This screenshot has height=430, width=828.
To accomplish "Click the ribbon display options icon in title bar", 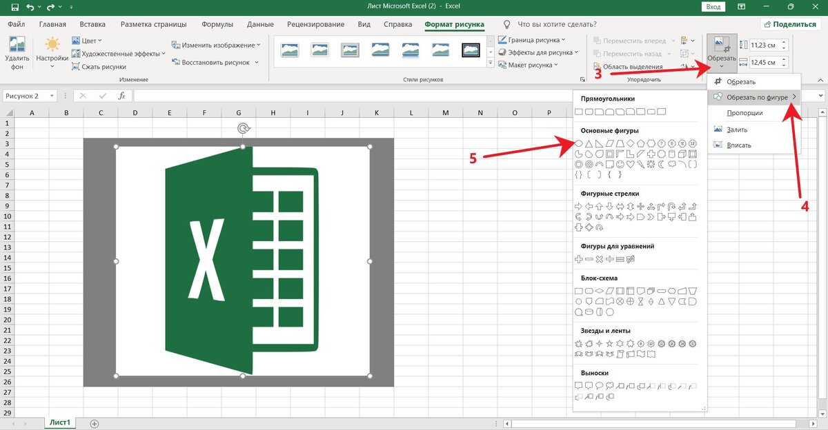I will (742, 7).
